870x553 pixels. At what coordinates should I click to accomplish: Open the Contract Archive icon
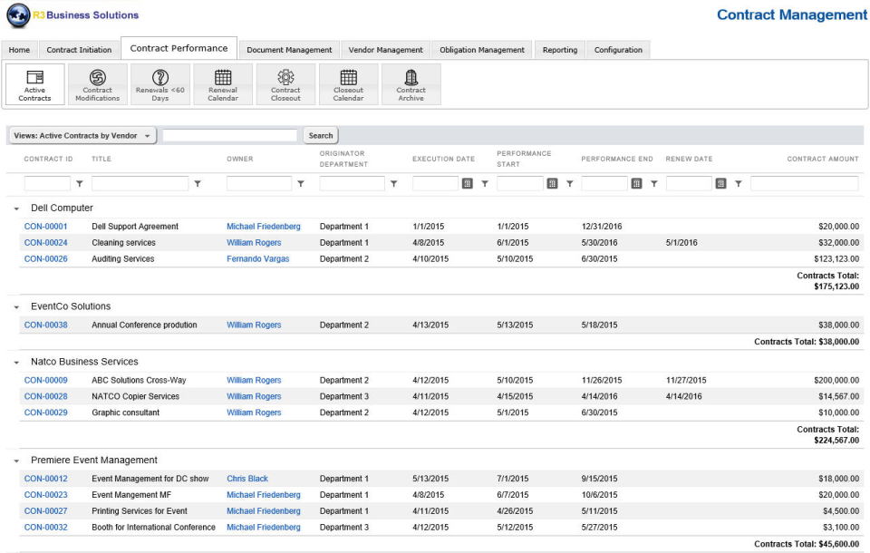(x=411, y=84)
